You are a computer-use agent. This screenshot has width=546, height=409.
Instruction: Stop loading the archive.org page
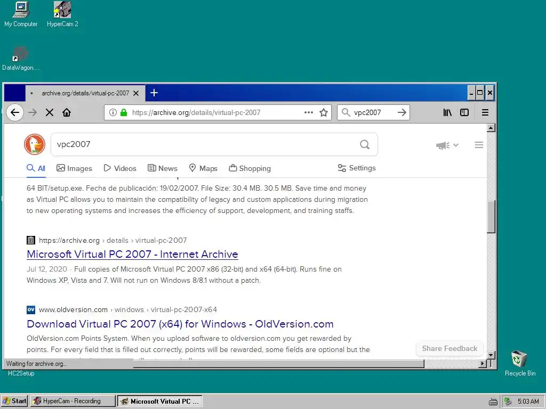[x=50, y=112]
